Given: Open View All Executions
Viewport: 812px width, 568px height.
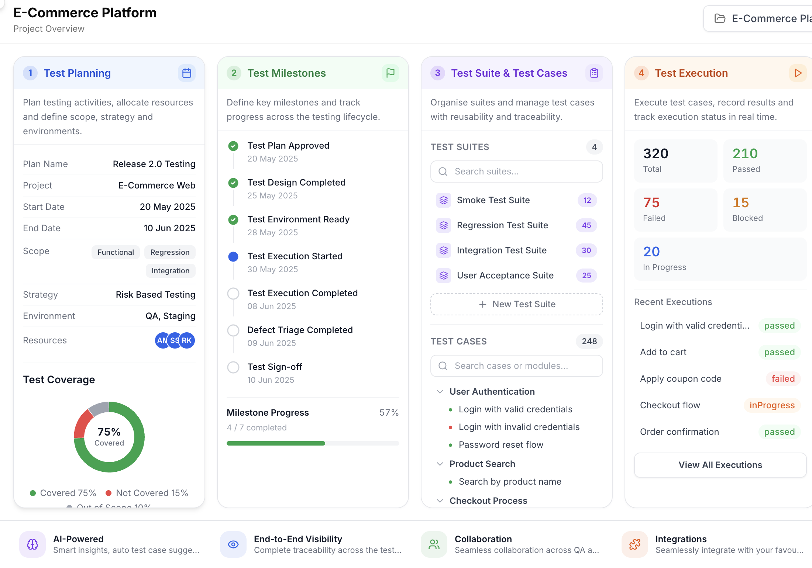Looking at the screenshot, I should coord(720,465).
